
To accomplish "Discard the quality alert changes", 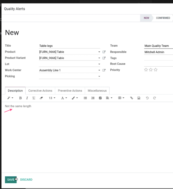I will click(26, 180).
